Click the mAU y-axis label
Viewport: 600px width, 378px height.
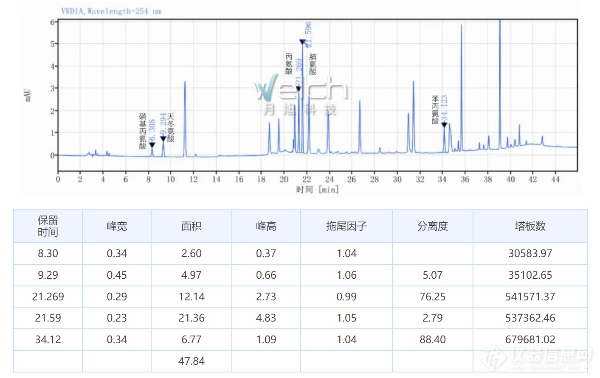coord(28,95)
